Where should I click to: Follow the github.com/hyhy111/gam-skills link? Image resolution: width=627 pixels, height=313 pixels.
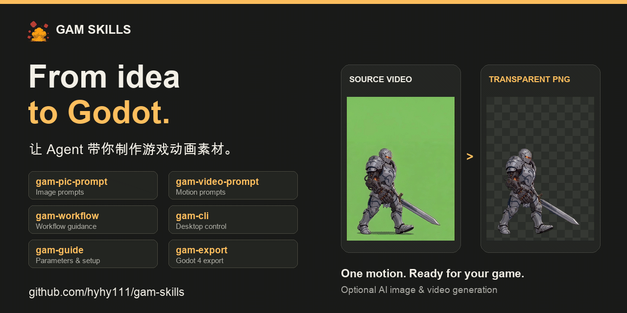[107, 292]
